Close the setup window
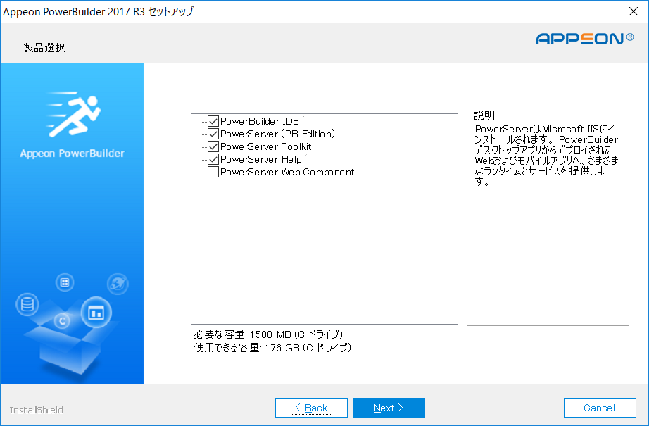This screenshot has width=649, height=426. (x=634, y=11)
